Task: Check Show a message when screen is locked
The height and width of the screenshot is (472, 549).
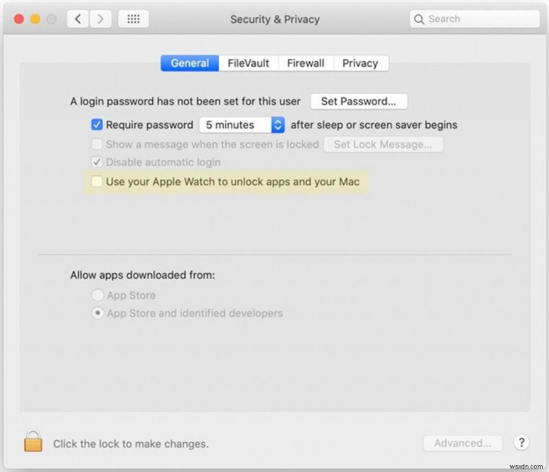Action: click(x=97, y=144)
